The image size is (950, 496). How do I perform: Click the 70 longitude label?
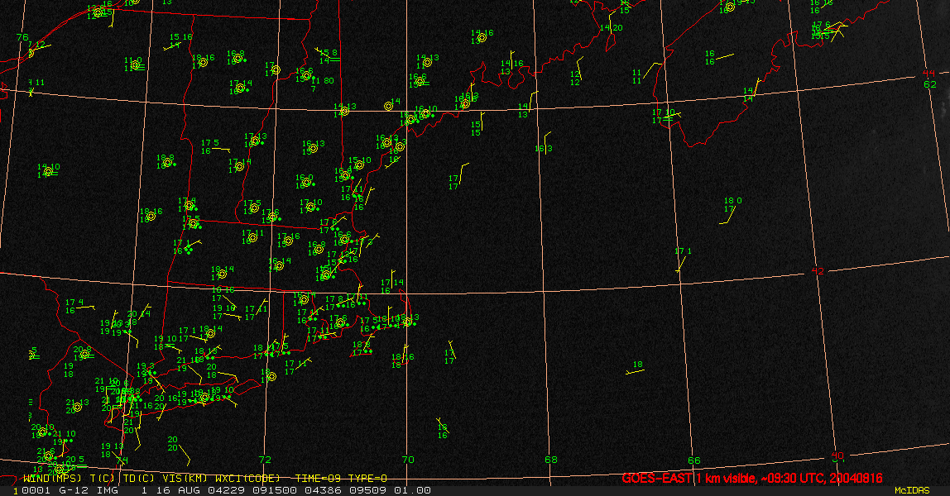tap(408, 460)
